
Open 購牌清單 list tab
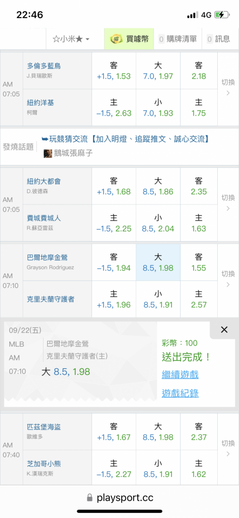point(177,39)
